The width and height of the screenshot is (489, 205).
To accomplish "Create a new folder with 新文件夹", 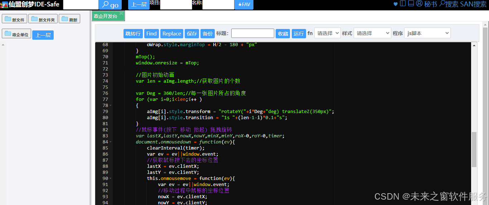I will click(43, 19).
